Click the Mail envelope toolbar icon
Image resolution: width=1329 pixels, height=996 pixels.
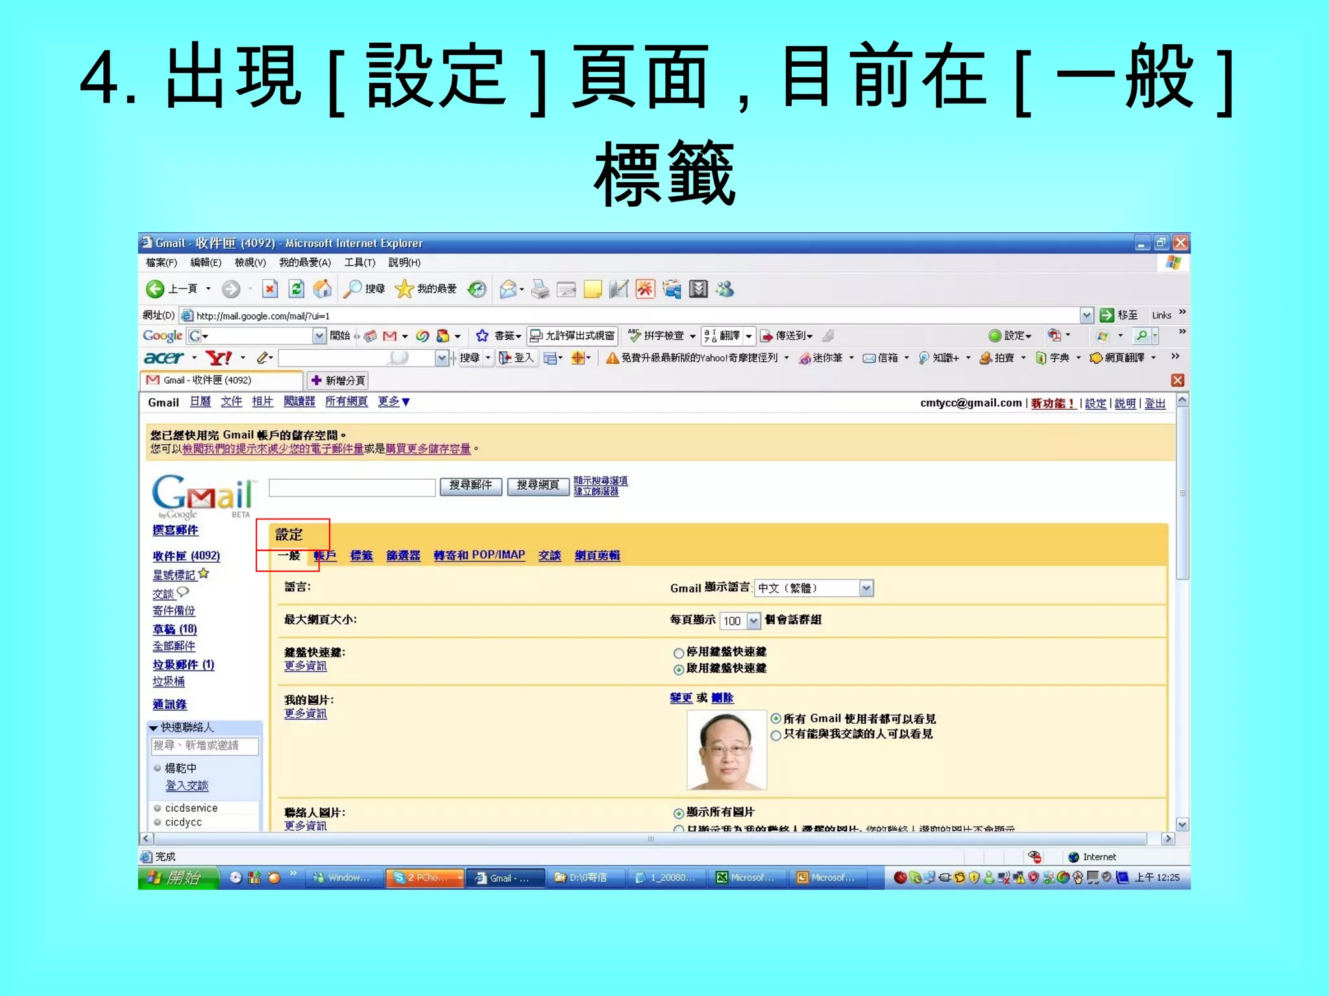click(x=509, y=289)
